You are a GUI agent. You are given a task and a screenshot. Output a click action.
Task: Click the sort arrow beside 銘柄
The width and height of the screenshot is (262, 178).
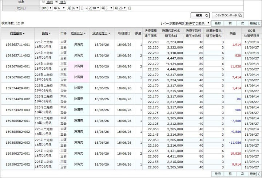[49, 34]
